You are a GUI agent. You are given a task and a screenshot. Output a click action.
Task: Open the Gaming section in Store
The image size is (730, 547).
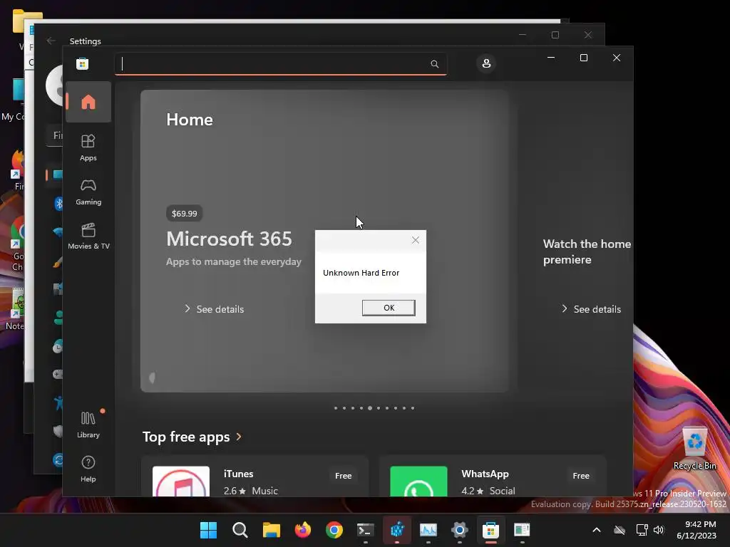click(88, 192)
